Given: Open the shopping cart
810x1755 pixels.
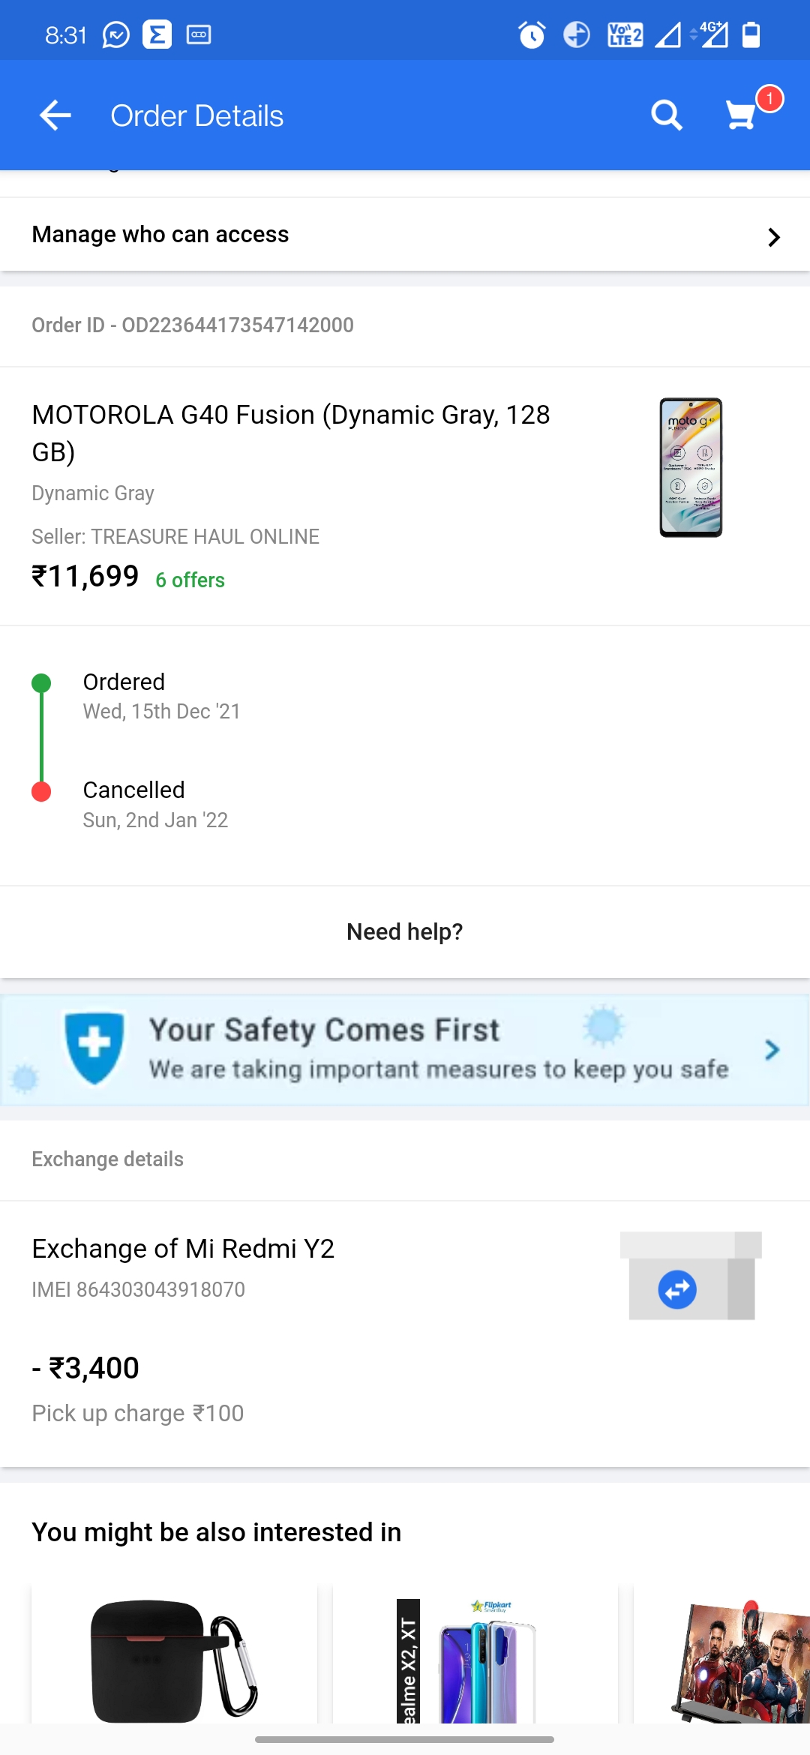Looking at the screenshot, I should click(x=742, y=115).
